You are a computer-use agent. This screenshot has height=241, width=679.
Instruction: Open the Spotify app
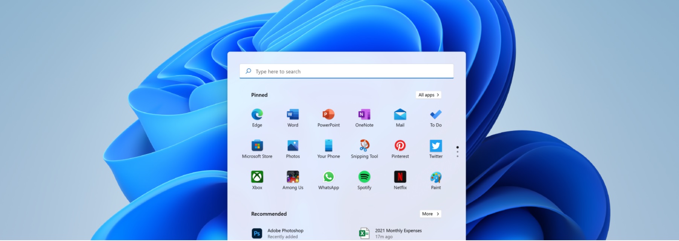[364, 180]
